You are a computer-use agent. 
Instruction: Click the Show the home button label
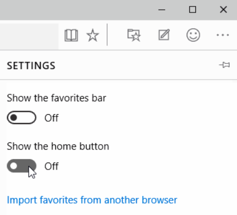[58, 146]
